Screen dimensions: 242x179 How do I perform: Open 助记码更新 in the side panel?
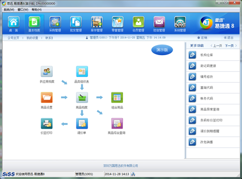(x=213, y=66)
